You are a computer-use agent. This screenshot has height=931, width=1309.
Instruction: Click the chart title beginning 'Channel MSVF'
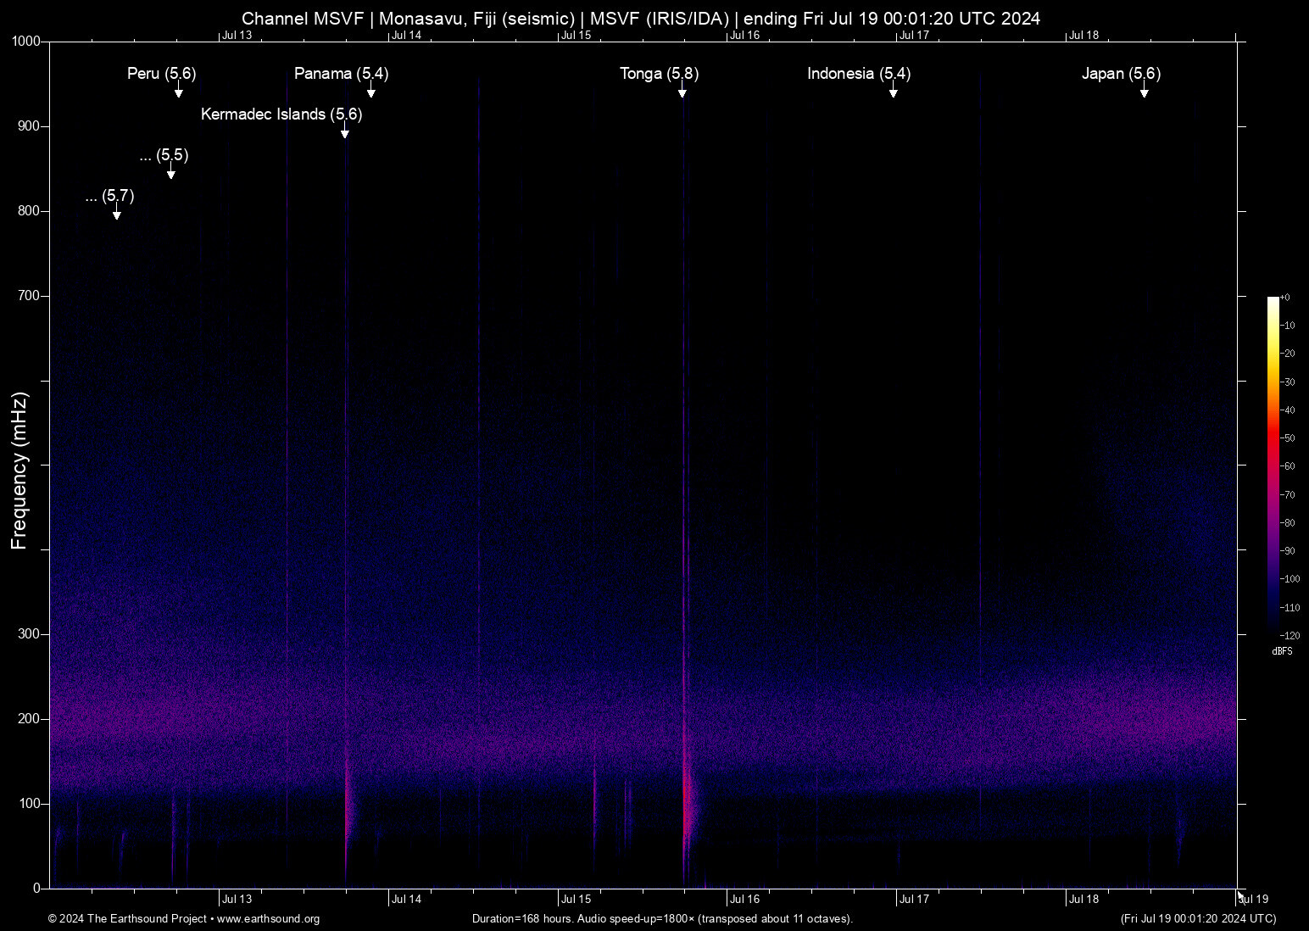[641, 19]
